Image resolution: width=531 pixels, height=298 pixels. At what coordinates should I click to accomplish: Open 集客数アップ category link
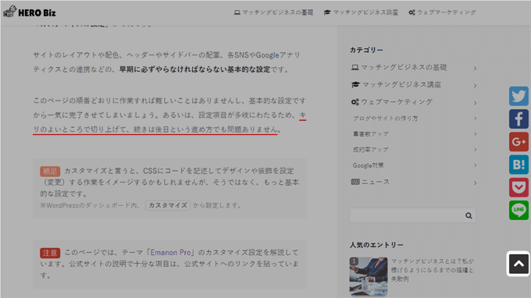pyautogui.click(x=370, y=134)
